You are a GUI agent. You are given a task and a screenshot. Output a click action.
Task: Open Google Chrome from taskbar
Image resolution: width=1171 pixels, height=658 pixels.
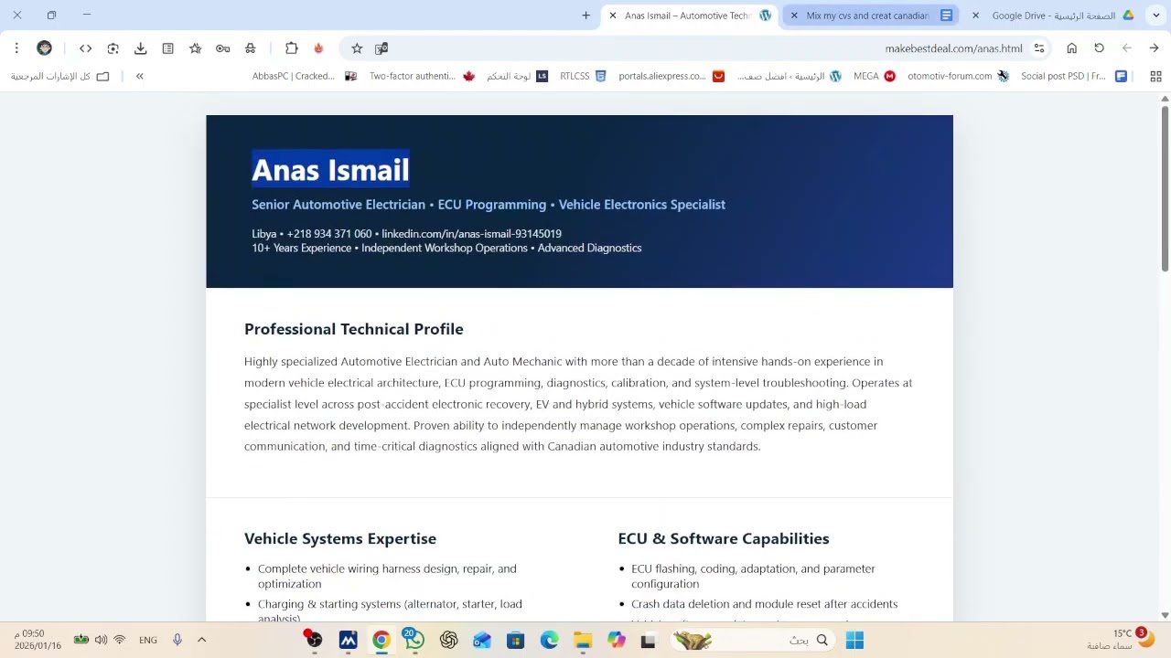(x=381, y=641)
